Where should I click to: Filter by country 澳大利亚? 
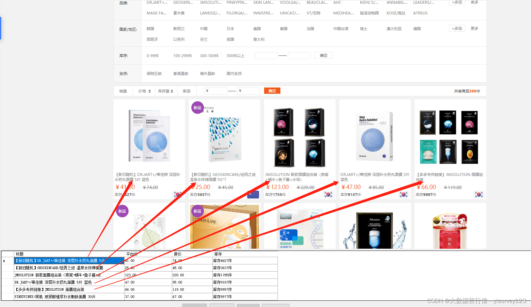394,29
